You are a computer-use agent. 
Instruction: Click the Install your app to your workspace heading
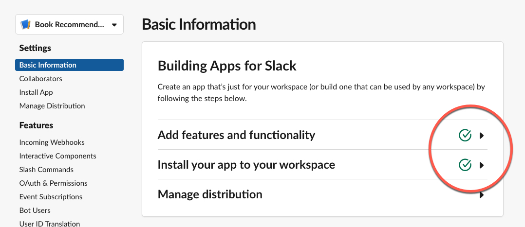click(246, 165)
